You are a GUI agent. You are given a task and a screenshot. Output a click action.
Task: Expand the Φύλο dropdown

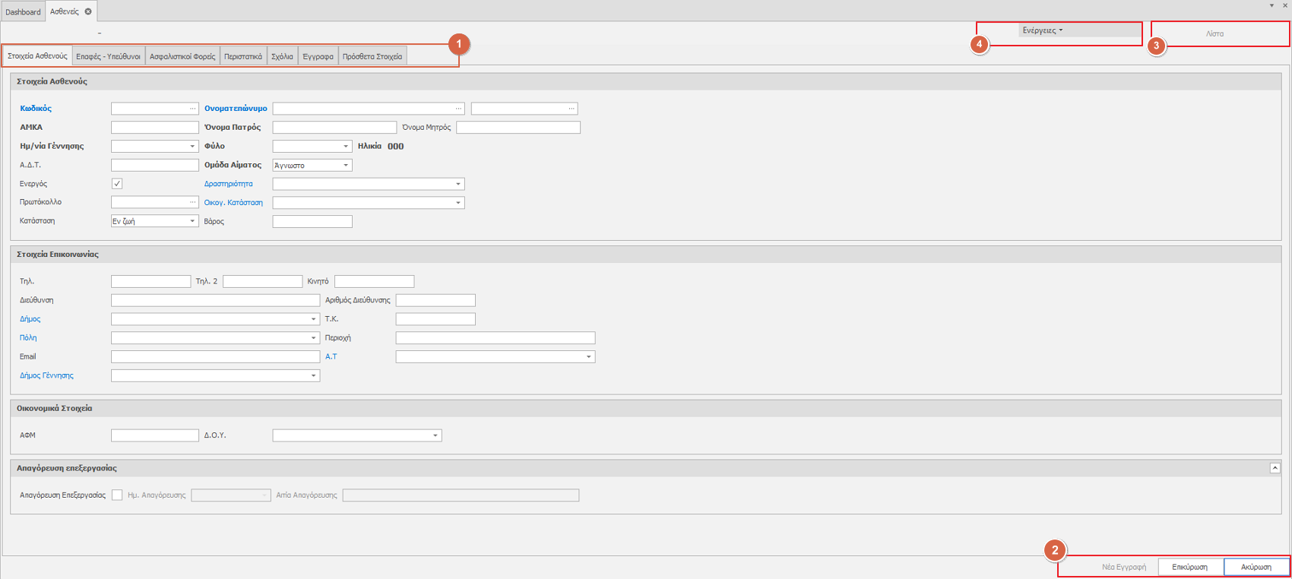point(346,147)
